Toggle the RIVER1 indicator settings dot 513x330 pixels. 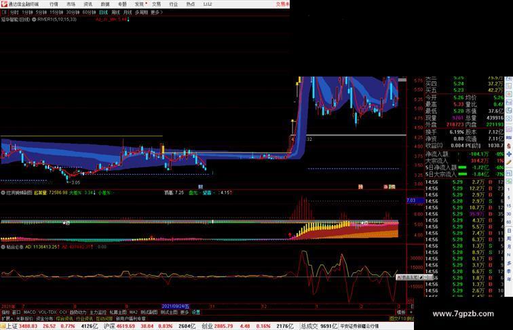[34, 20]
